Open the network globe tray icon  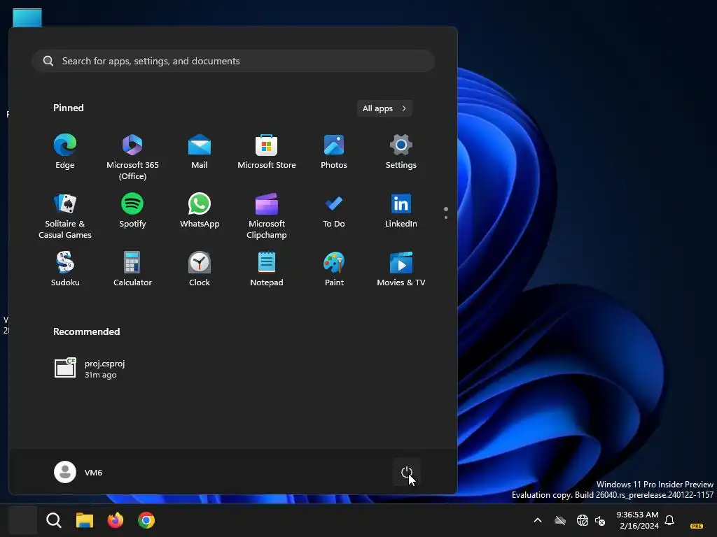click(x=582, y=520)
